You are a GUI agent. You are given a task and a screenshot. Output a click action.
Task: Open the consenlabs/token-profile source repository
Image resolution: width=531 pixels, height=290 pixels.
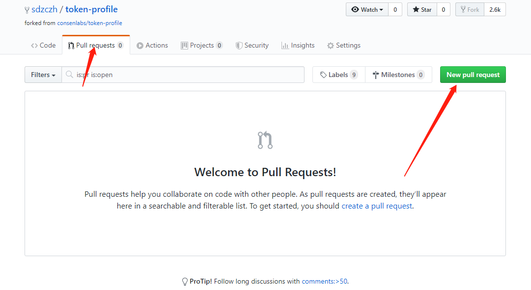(89, 23)
